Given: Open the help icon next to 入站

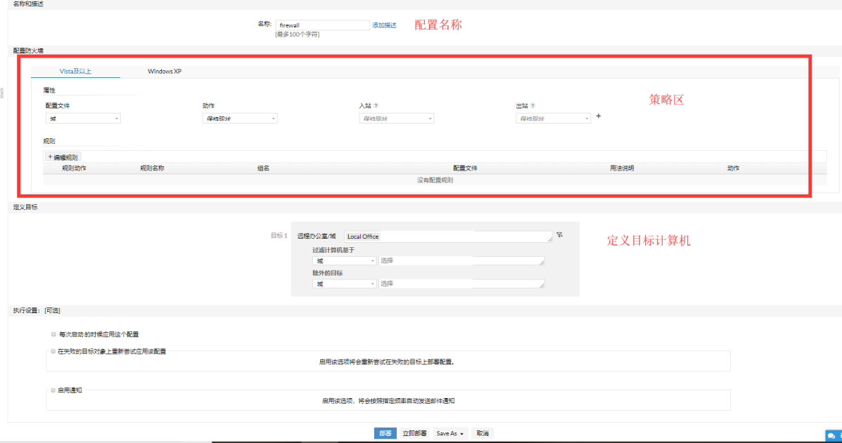Looking at the screenshot, I should [376, 106].
